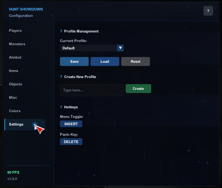Switch to the Players tab
This screenshot has width=222, height=188.
click(x=15, y=31)
